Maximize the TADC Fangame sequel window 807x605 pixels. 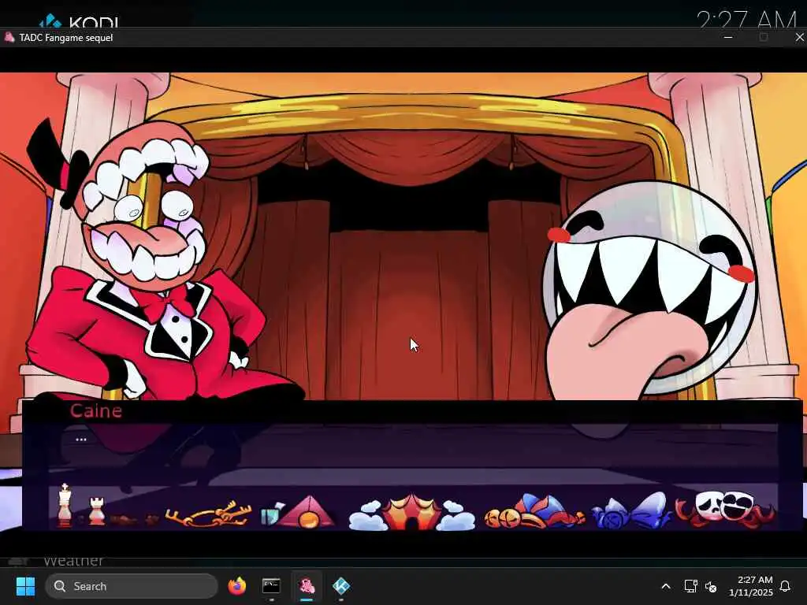click(x=763, y=37)
